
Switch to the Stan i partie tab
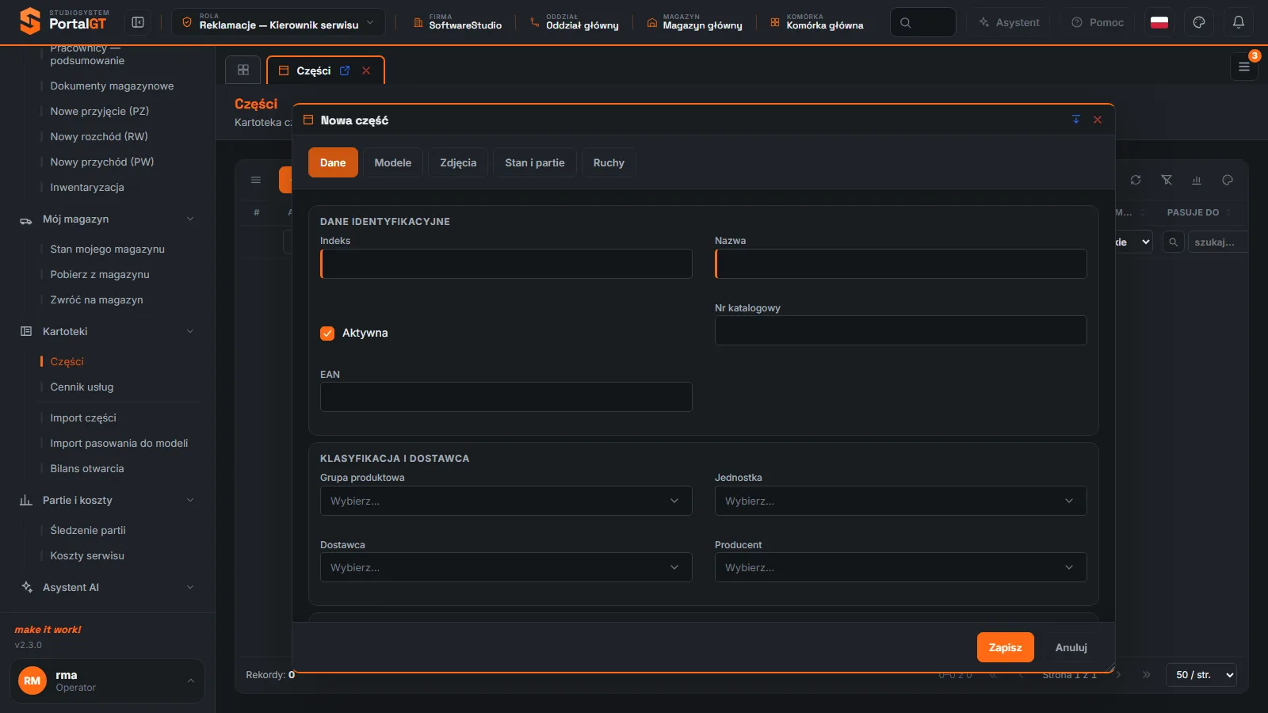click(x=535, y=162)
